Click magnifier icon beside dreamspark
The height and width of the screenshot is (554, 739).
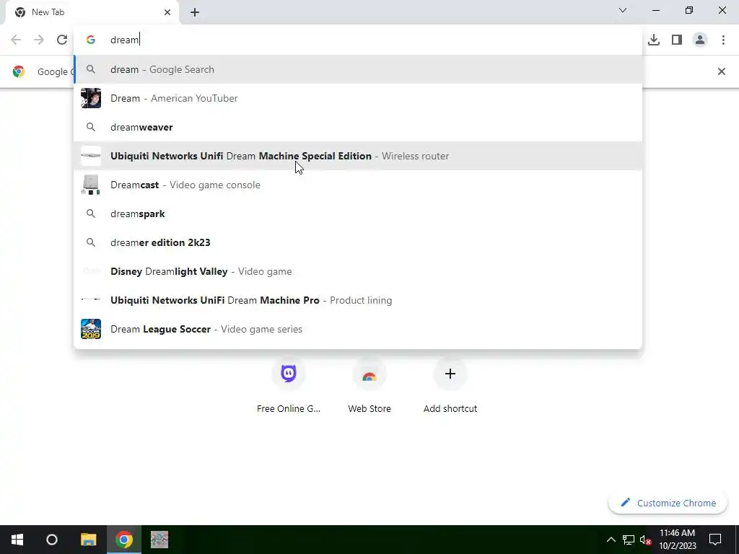click(91, 214)
